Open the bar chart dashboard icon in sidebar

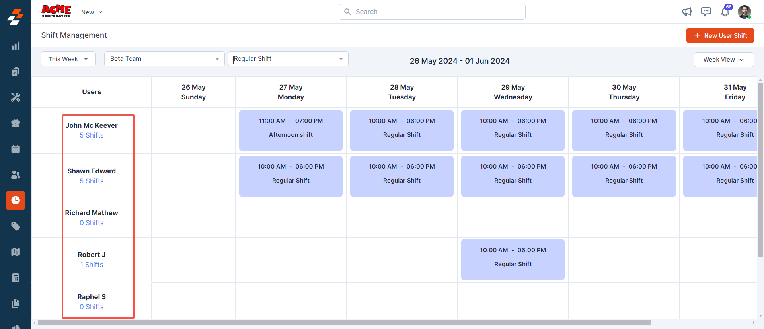pos(16,46)
